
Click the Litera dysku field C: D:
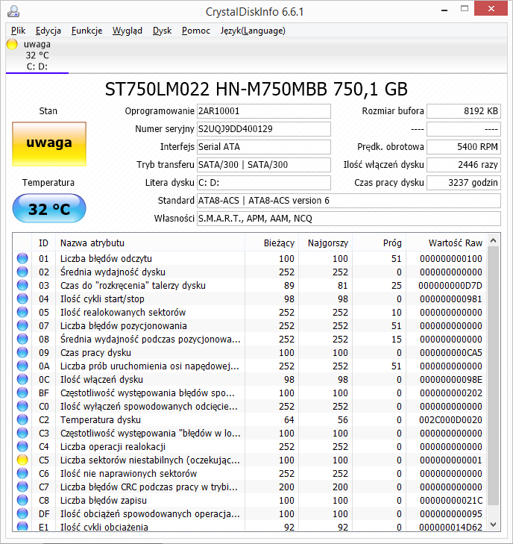[x=264, y=183]
